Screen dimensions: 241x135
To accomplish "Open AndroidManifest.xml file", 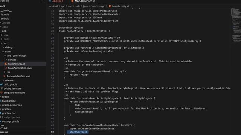I will (18, 76).
